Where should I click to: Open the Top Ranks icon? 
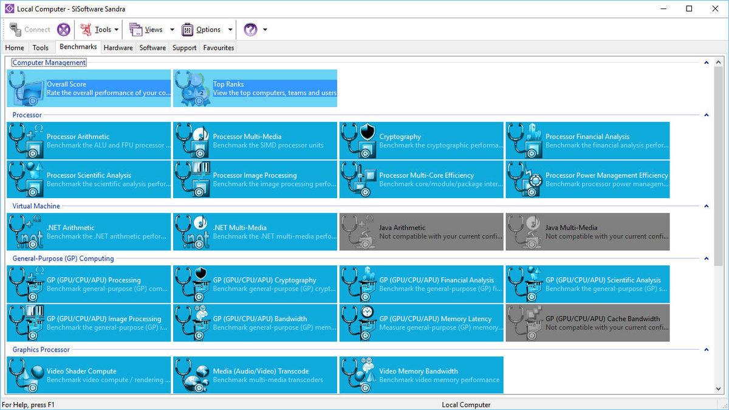(x=192, y=89)
